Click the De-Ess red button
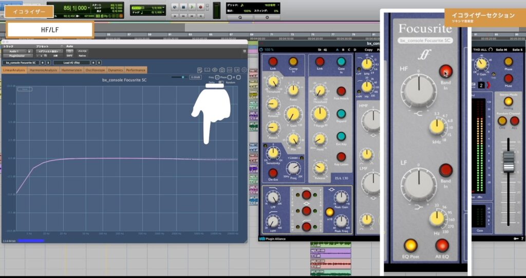Screen dimensions: 526x278 (273, 173)
